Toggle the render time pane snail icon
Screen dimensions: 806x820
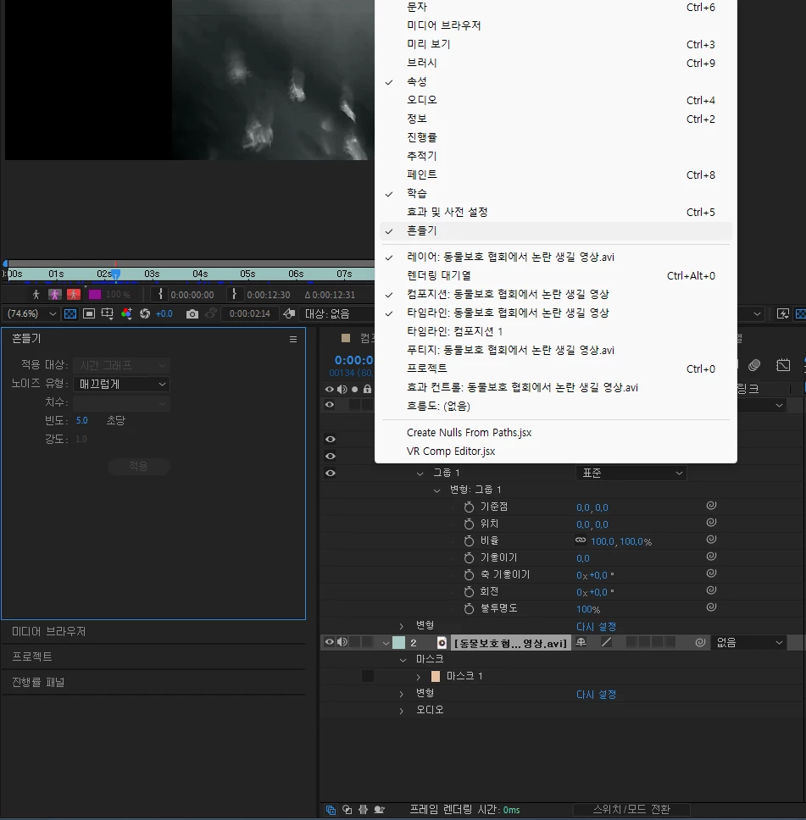(380, 810)
